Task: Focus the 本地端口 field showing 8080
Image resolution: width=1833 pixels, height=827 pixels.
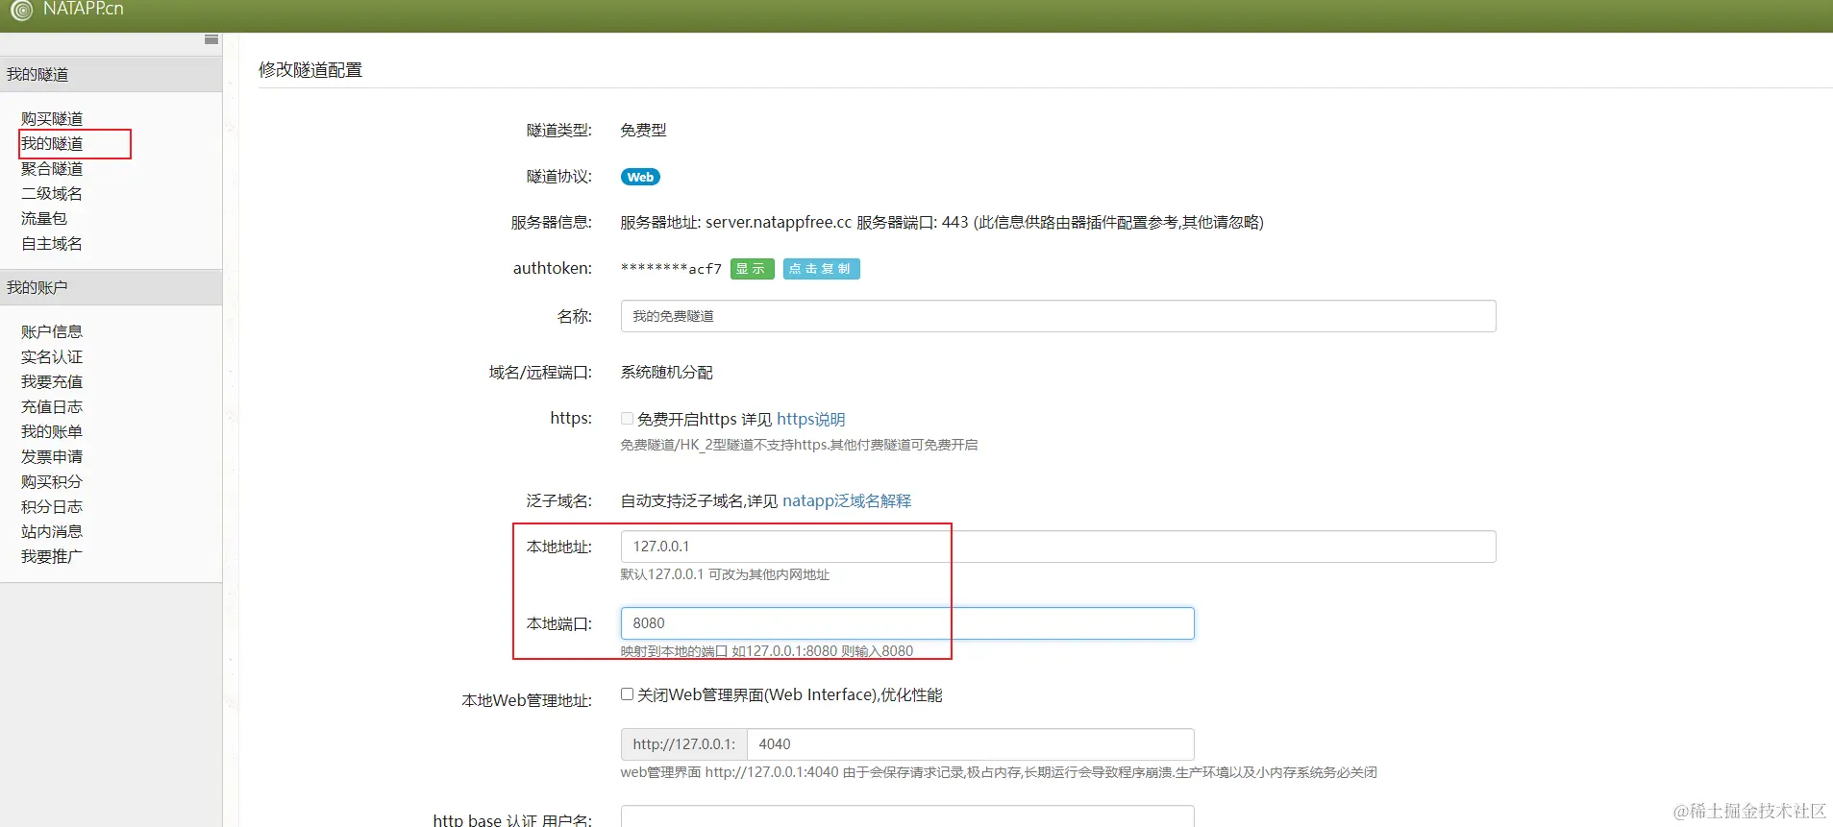Action: (x=907, y=623)
